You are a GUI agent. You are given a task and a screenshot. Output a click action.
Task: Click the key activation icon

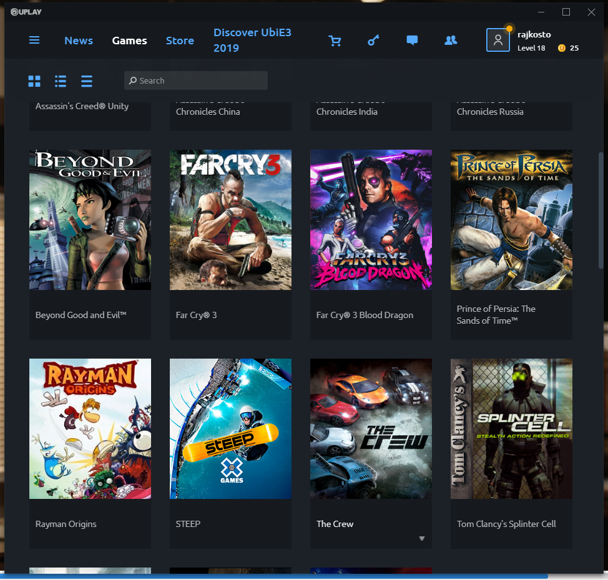coord(373,41)
